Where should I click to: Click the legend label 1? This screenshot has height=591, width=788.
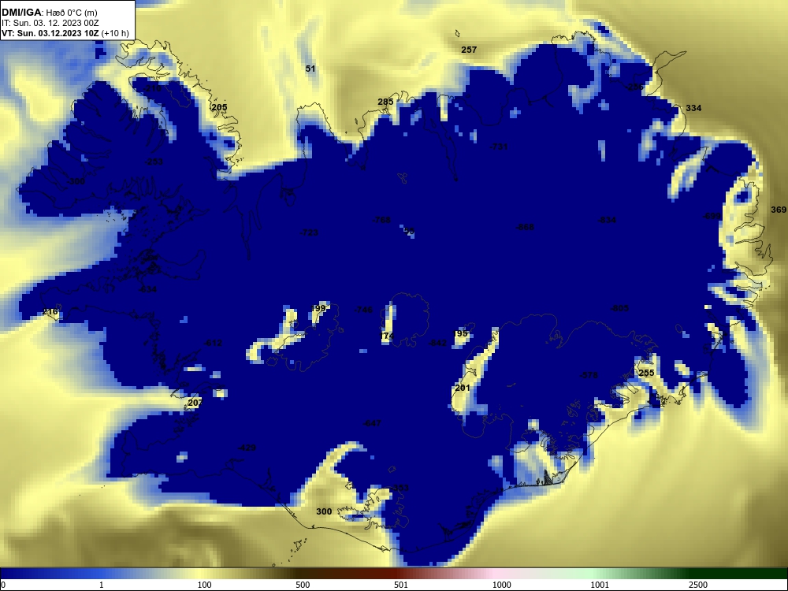102,585
